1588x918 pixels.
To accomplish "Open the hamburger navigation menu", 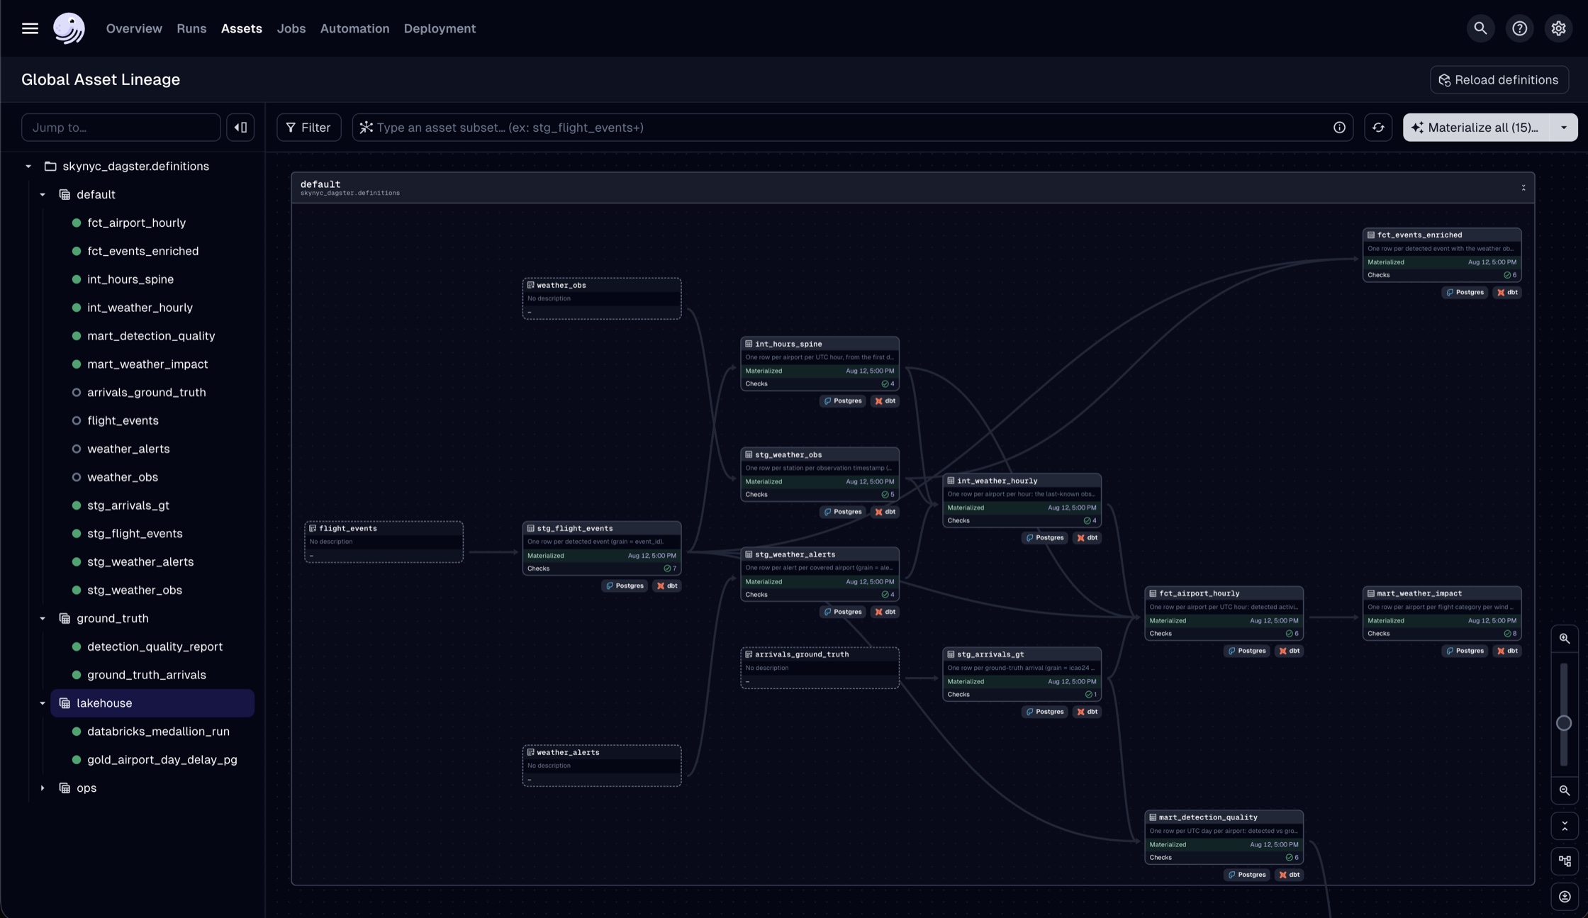I will click(x=30, y=28).
